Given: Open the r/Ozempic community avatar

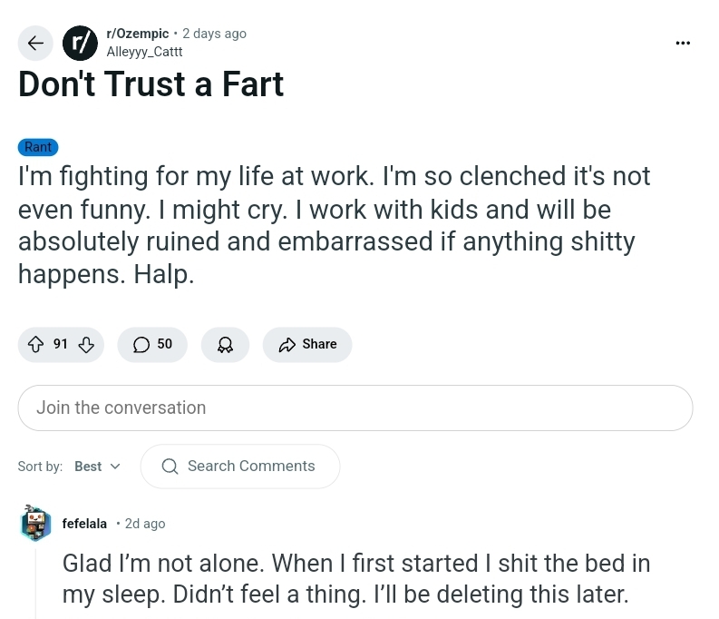Looking at the screenshot, I should pyautogui.click(x=80, y=43).
